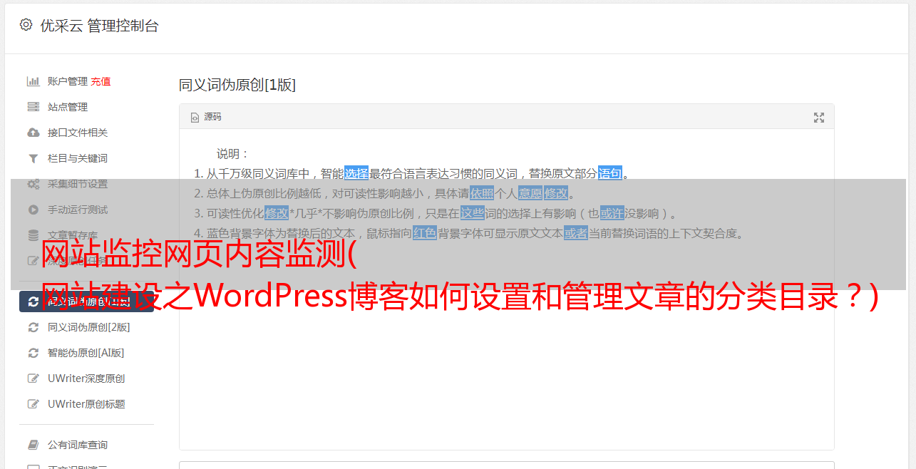Click the gear icon beside 优采云 title

[26, 25]
